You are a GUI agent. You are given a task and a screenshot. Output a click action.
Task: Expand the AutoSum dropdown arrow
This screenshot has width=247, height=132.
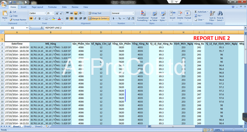[x=207, y=12]
